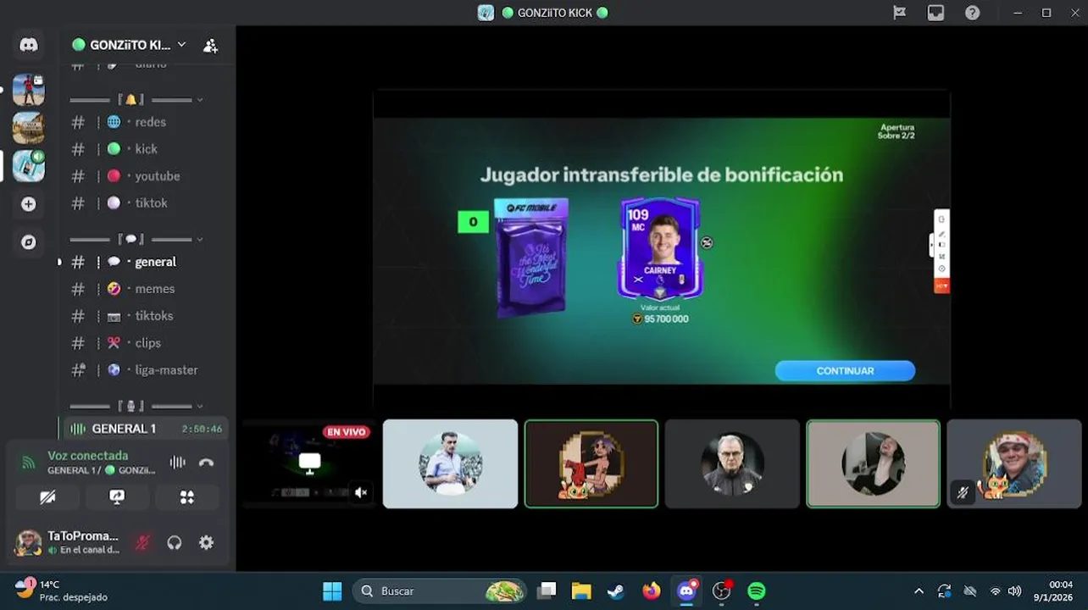
Task: Open Discord flag icon in title bar
Action: pyautogui.click(x=899, y=13)
